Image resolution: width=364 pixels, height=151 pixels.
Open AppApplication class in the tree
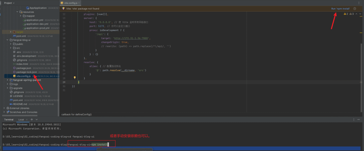38,8
